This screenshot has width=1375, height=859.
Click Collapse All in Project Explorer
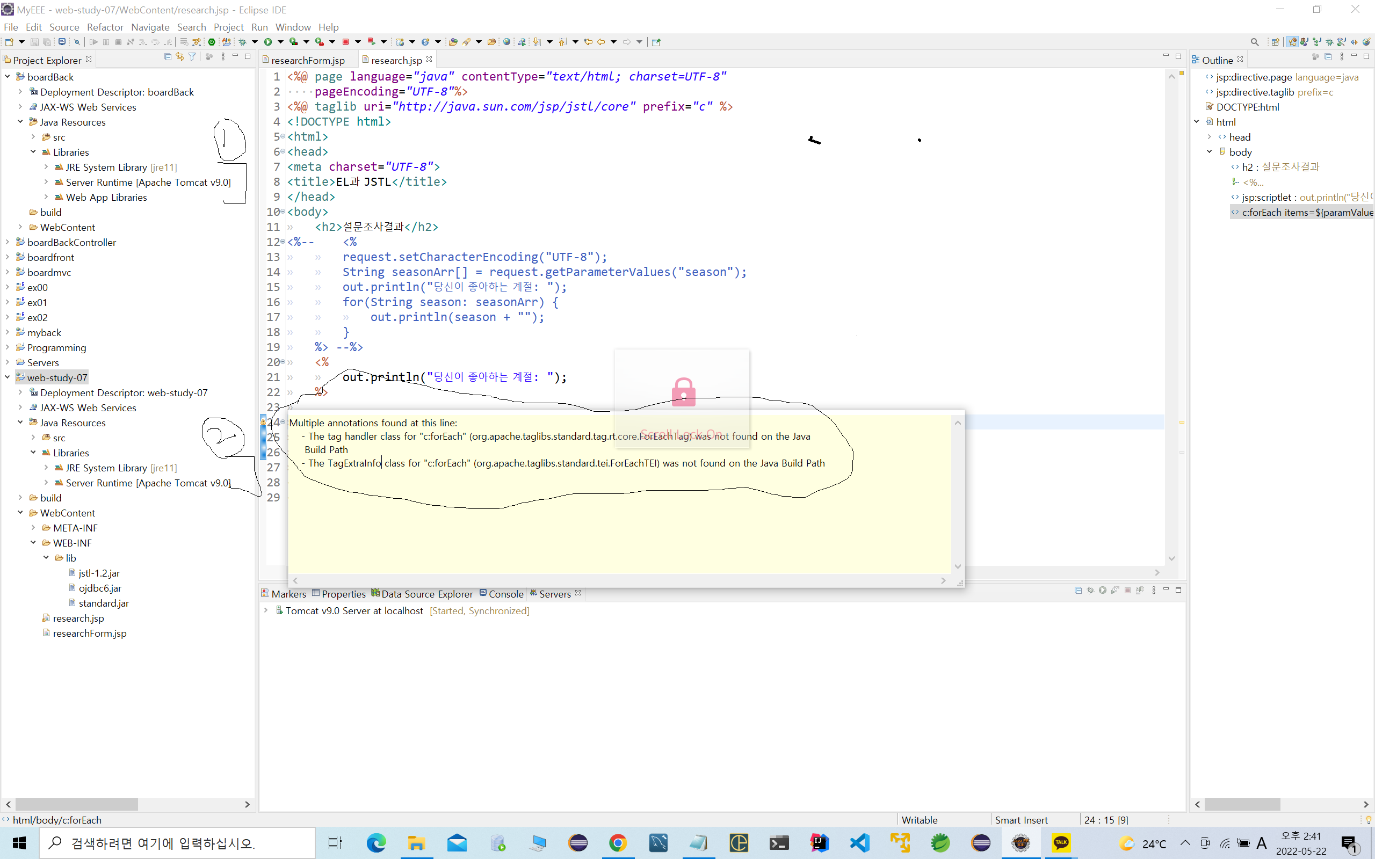click(167, 57)
